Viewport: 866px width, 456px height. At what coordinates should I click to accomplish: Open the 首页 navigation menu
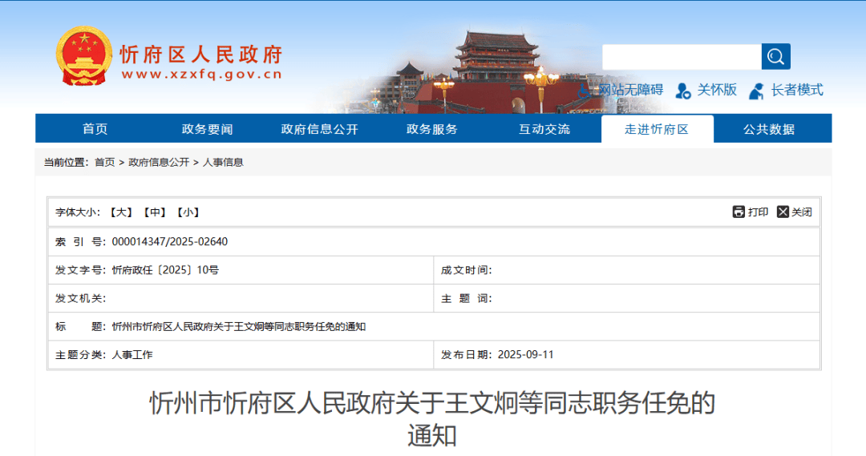95,129
